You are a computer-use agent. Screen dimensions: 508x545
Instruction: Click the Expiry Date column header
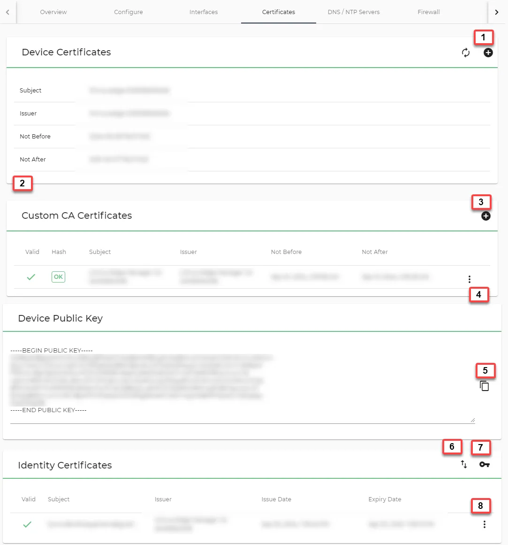click(385, 499)
